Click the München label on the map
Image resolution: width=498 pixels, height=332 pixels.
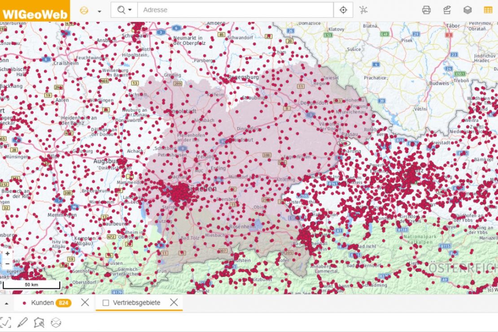click(x=203, y=189)
